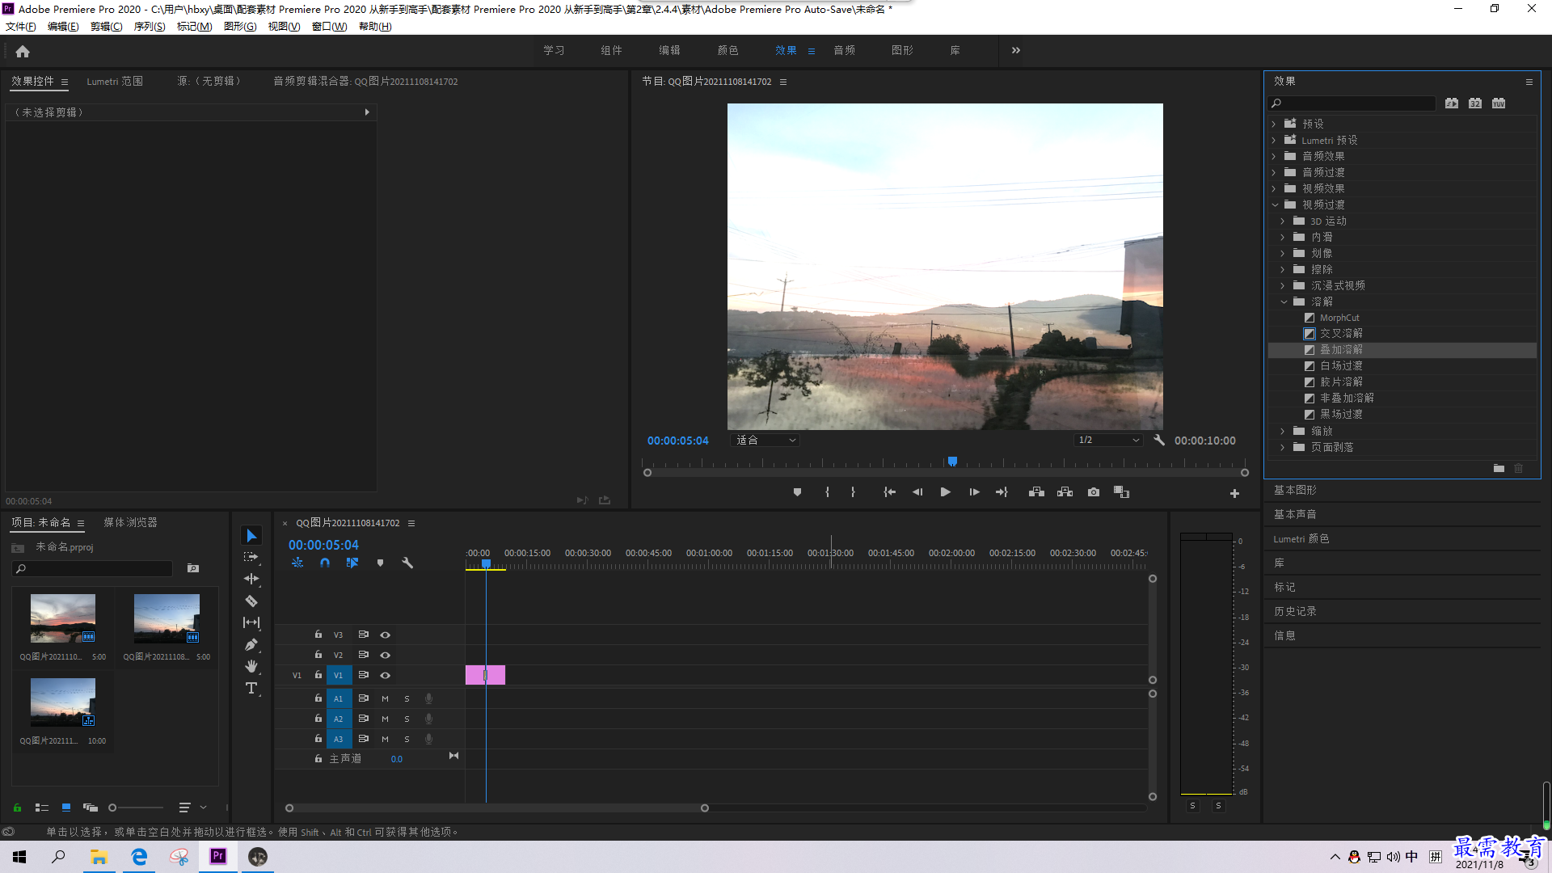
Task: Toggle A3 track targeting
Action: 338,739
